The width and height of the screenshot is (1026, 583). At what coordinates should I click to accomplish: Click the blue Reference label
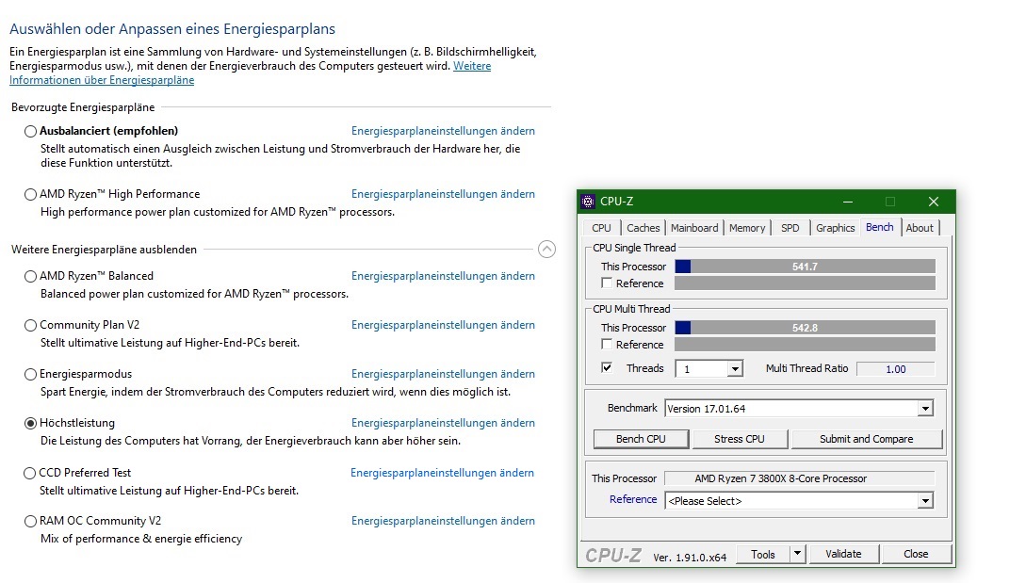point(633,499)
